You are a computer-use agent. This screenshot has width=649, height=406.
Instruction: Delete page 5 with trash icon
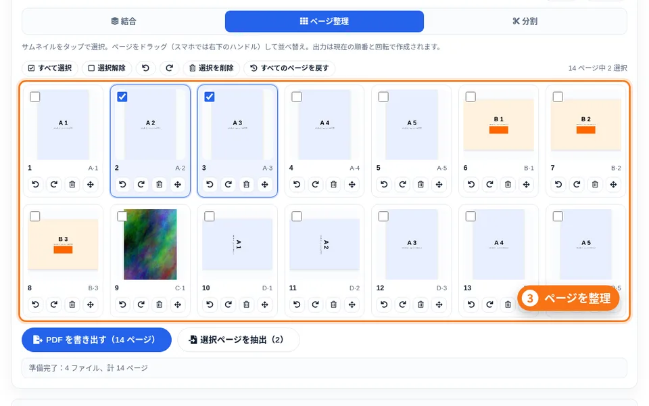(x=420, y=184)
